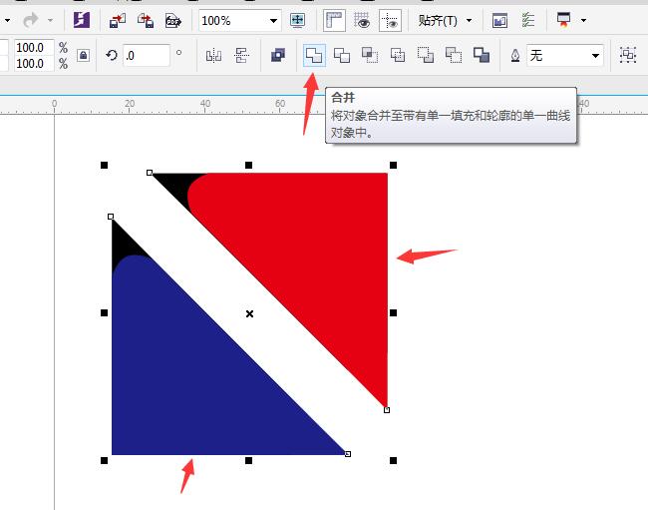Mirror the selection vertically
This screenshot has height=510, width=648.
pos(241,56)
